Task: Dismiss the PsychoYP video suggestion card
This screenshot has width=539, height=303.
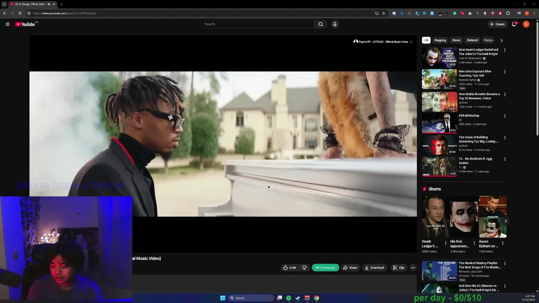Action: point(411,42)
